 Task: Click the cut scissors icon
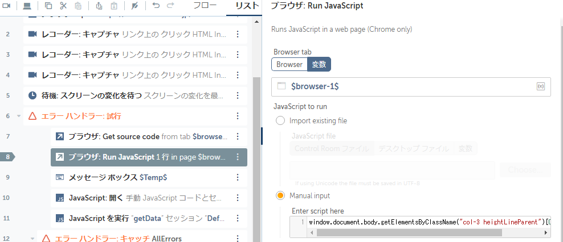(x=63, y=6)
